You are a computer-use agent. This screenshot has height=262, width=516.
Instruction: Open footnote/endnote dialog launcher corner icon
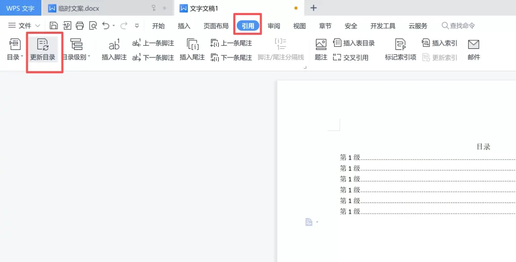(305, 67)
